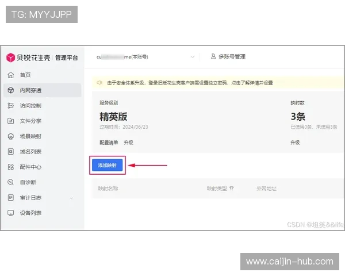The width and height of the screenshot is (345, 276).
Task: Click the 场景映射 icon
Action: [10, 136]
